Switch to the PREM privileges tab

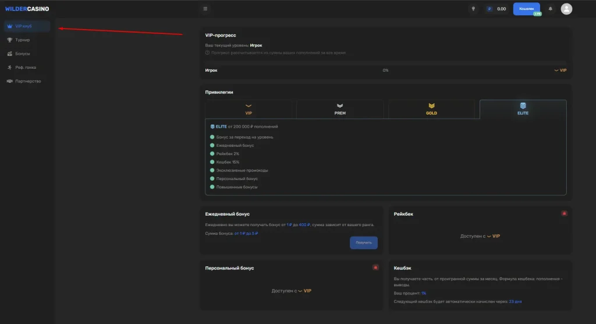point(340,110)
